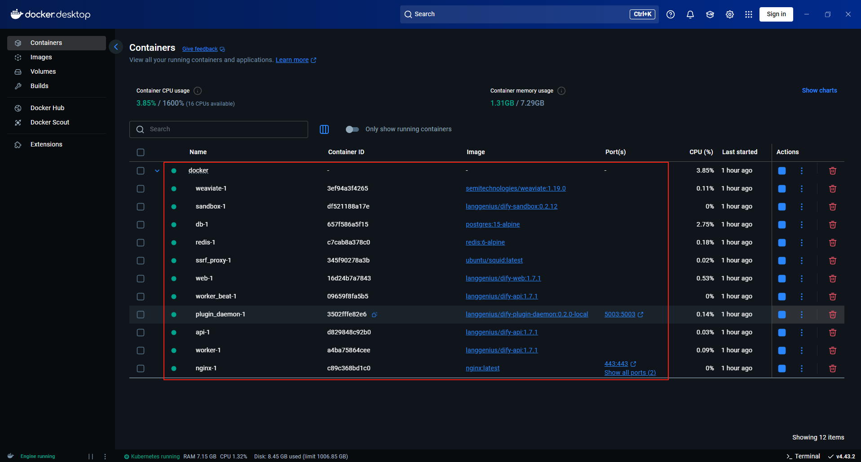The width and height of the screenshot is (861, 462).
Task: Collapse the docker compose group
Action: [157, 171]
